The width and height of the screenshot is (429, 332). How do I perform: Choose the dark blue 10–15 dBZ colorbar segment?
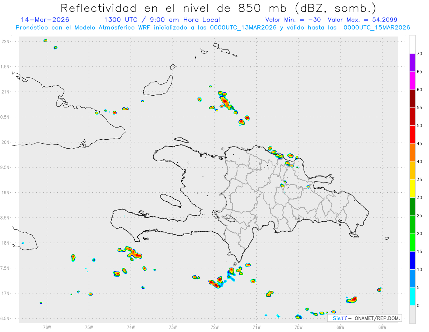pyautogui.click(x=412, y=260)
